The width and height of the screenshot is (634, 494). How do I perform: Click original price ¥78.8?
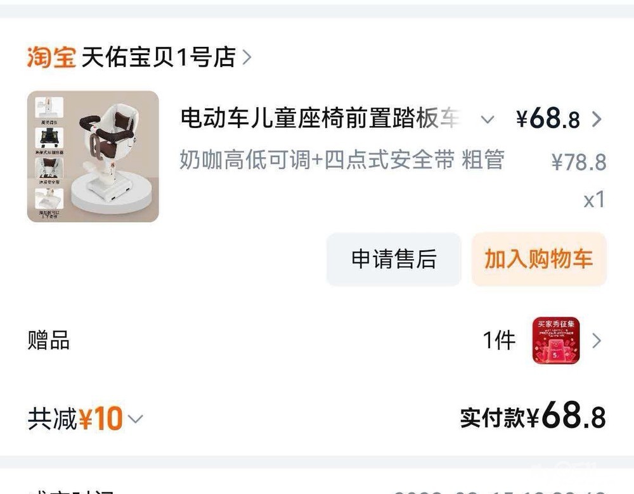pos(579,162)
